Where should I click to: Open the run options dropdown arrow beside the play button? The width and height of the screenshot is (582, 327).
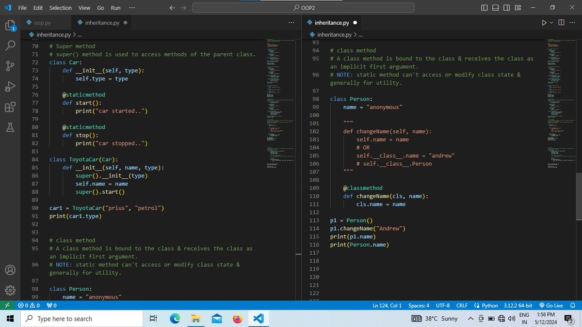[551, 23]
